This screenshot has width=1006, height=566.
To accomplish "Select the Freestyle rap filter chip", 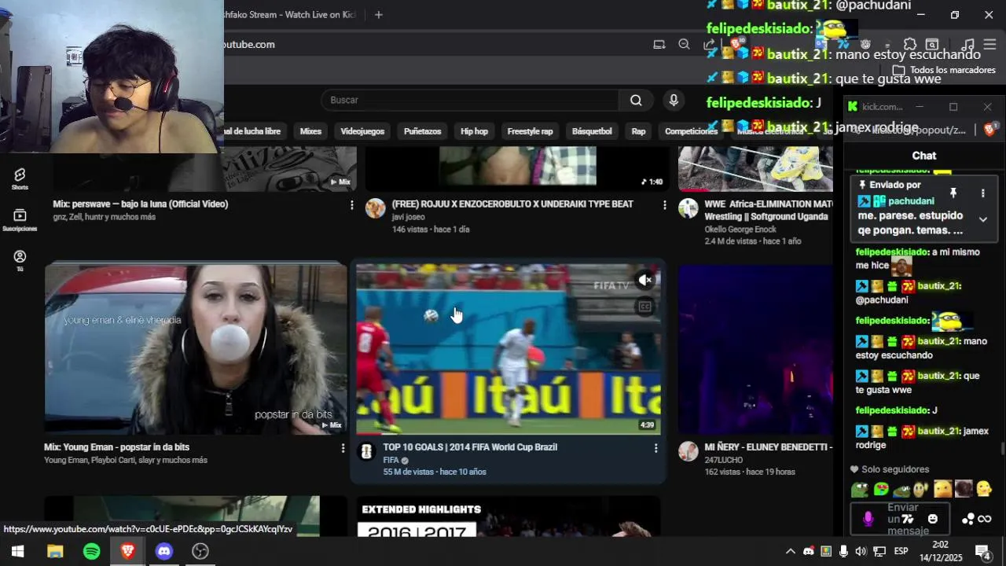I will (530, 131).
